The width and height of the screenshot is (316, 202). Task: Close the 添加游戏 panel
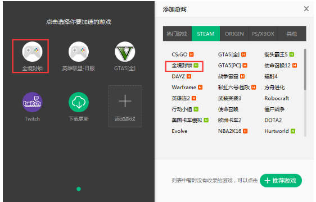click(306, 8)
